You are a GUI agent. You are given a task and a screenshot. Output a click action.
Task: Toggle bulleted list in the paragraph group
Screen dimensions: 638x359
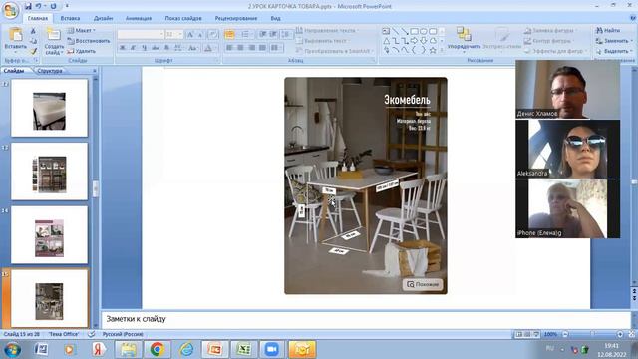click(x=229, y=34)
